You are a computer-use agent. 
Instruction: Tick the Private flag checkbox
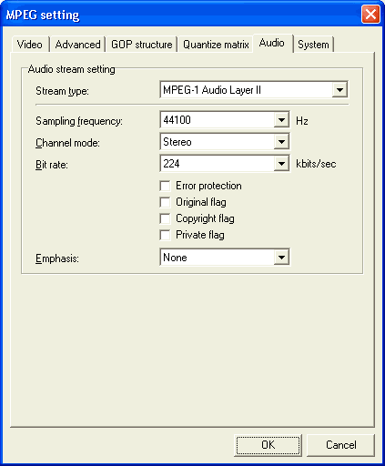pos(165,235)
